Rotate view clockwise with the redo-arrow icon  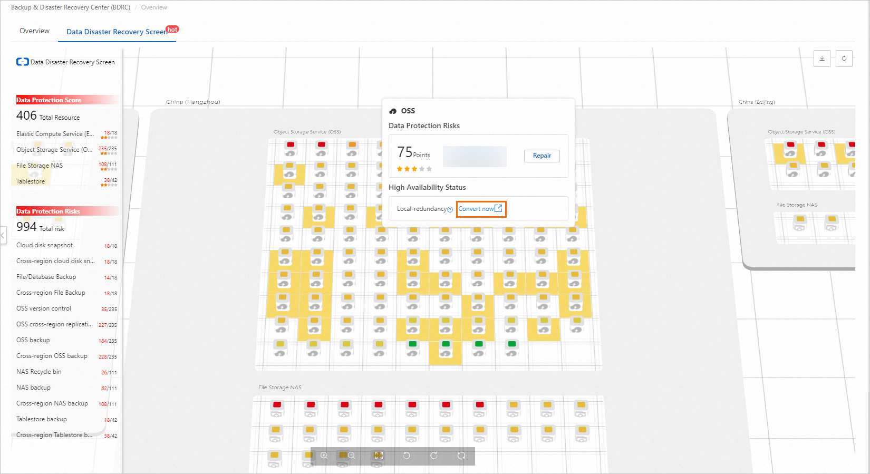[434, 456]
